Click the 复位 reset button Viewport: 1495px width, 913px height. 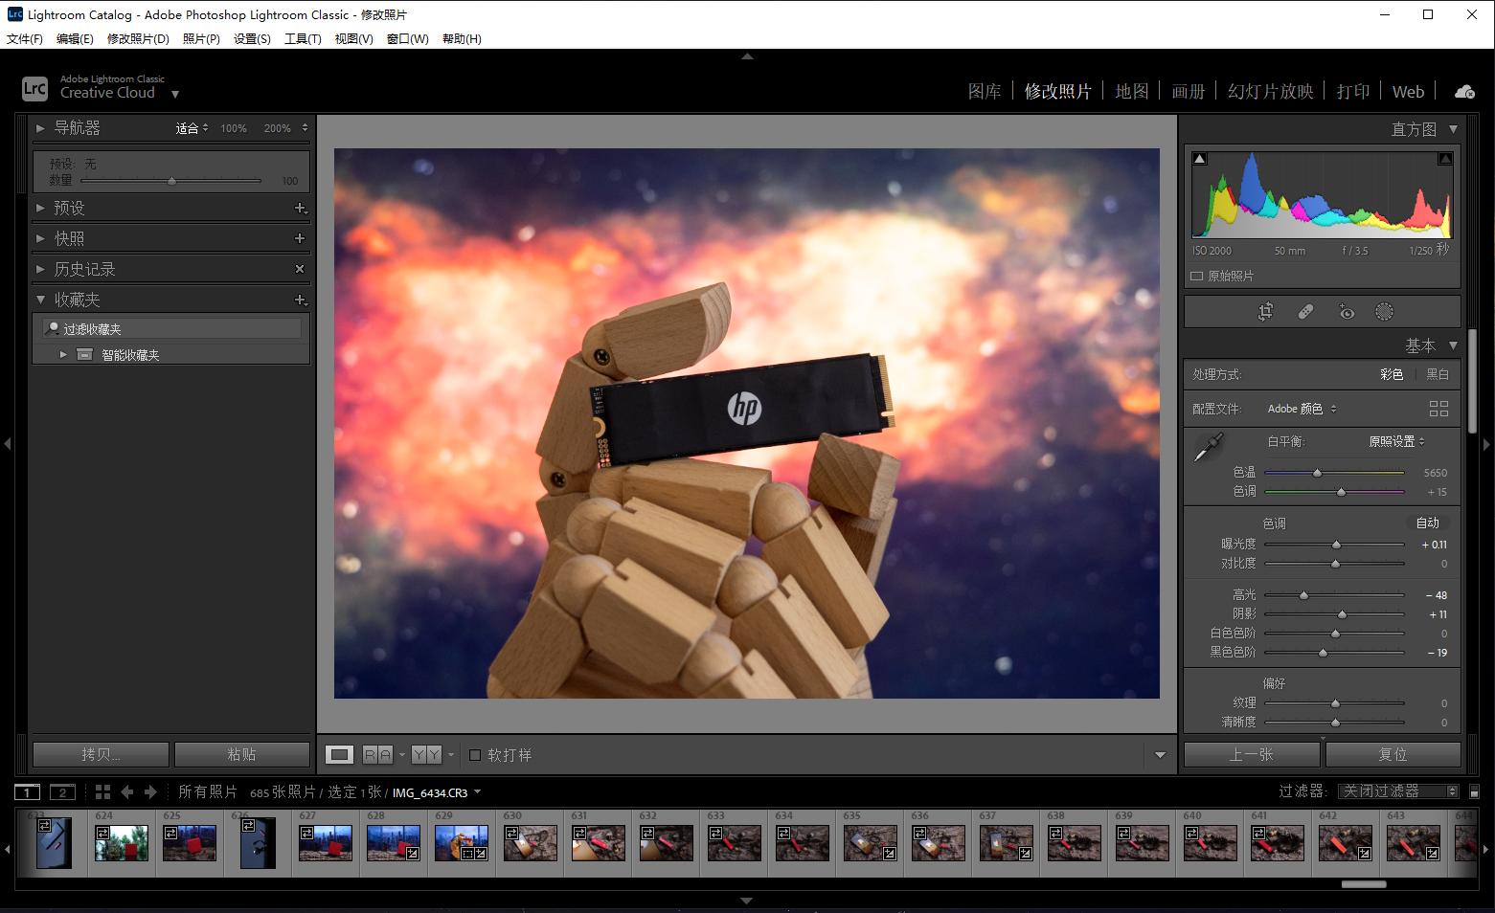tap(1393, 754)
